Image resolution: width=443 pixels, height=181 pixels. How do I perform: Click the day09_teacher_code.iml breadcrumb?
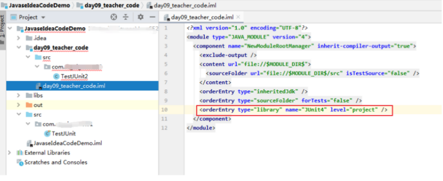(x=185, y=5)
